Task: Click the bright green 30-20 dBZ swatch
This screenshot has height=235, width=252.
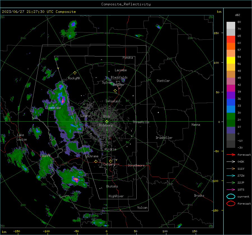Action: point(231,116)
